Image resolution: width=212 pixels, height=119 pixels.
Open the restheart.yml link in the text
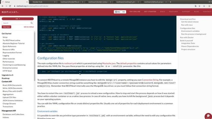[70, 63]
